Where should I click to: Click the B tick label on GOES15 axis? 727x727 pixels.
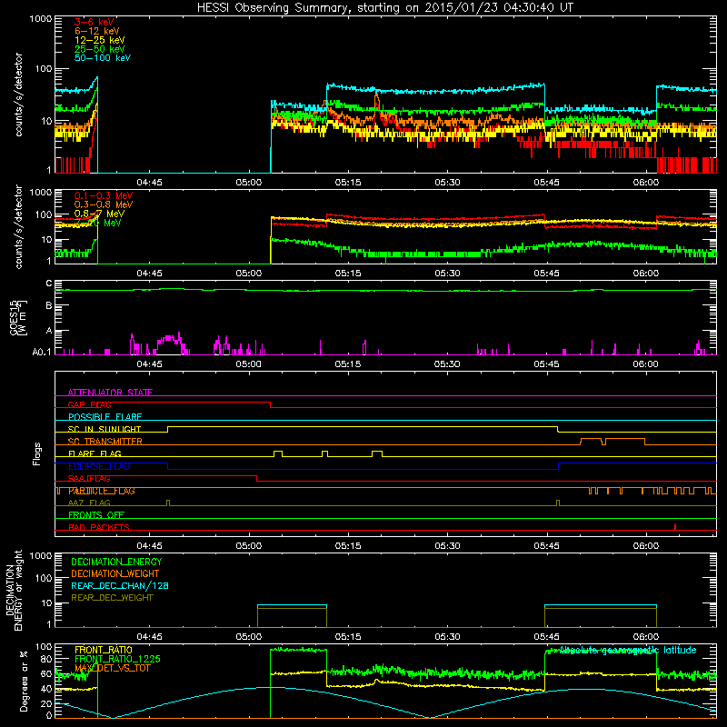tap(49, 306)
